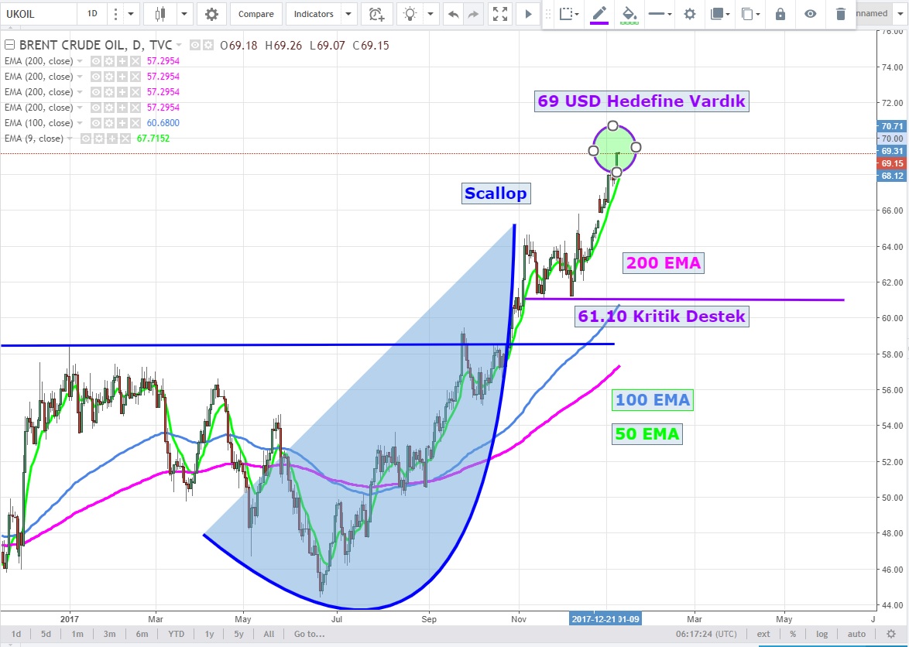Image resolution: width=909 pixels, height=647 pixels.
Task: Click the candlestick chart style icon
Action: click(x=161, y=14)
